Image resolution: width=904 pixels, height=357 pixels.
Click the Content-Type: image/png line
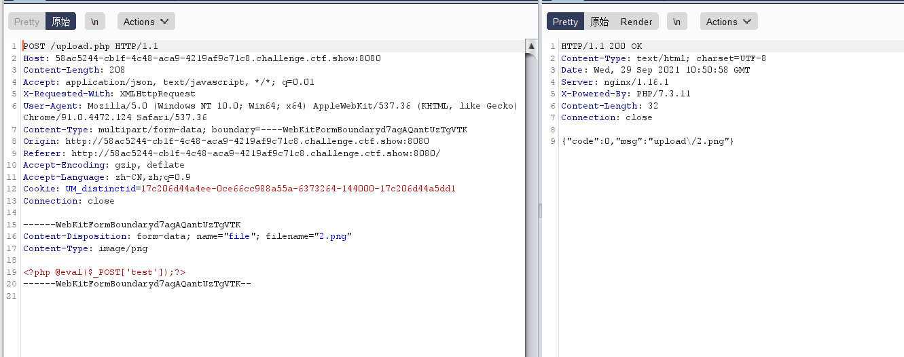pyautogui.click(x=85, y=248)
